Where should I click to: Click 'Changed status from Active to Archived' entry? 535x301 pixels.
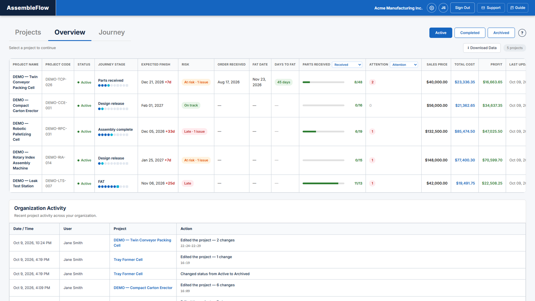[x=215, y=274]
